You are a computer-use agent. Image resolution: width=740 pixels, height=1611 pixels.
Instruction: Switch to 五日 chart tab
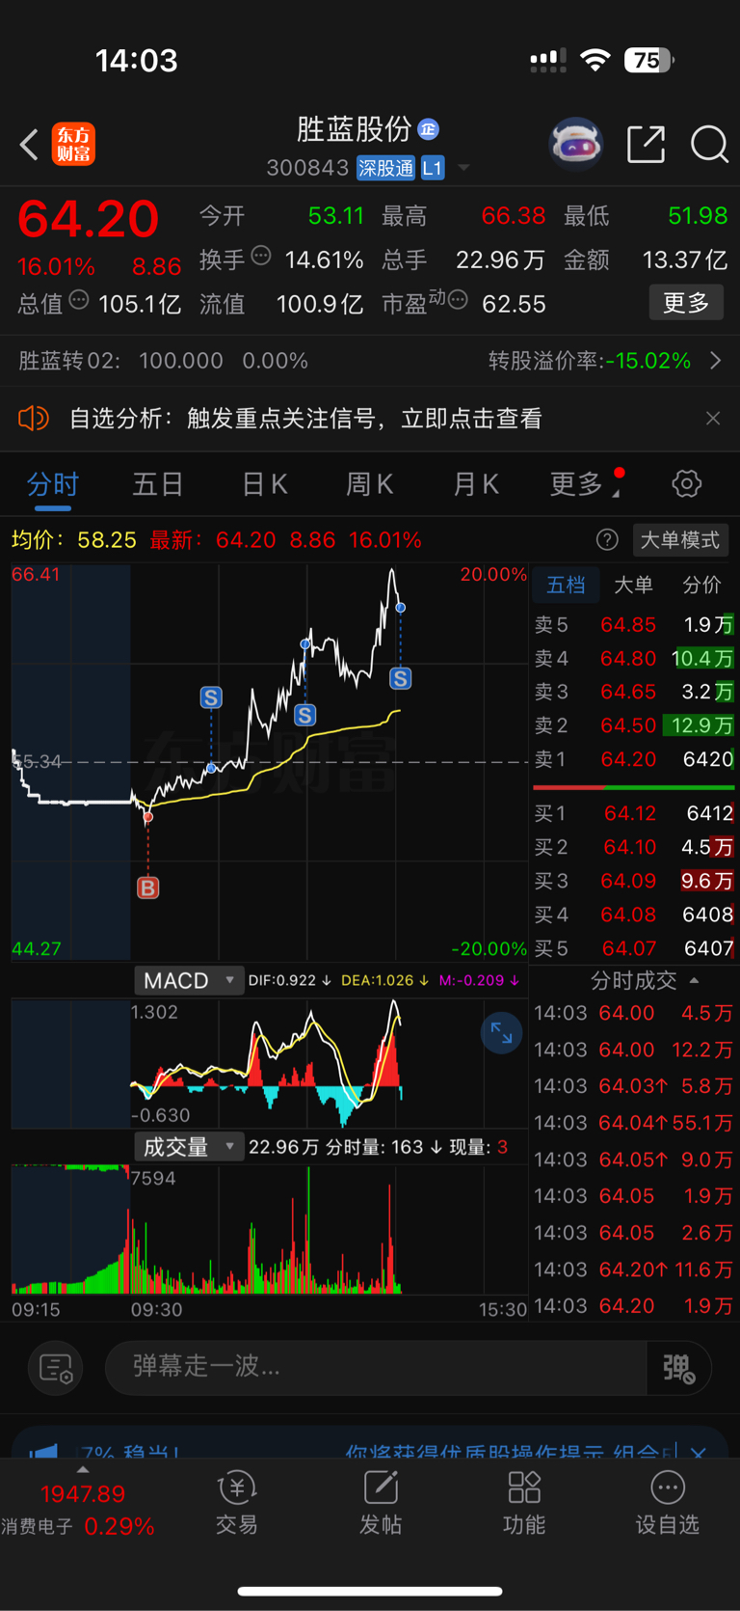pos(158,484)
